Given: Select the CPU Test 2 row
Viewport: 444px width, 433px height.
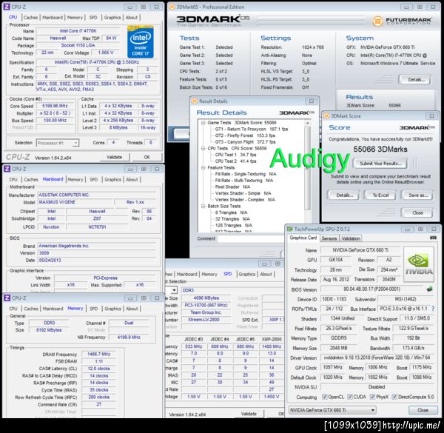Looking at the screenshot, I should click(235, 161).
